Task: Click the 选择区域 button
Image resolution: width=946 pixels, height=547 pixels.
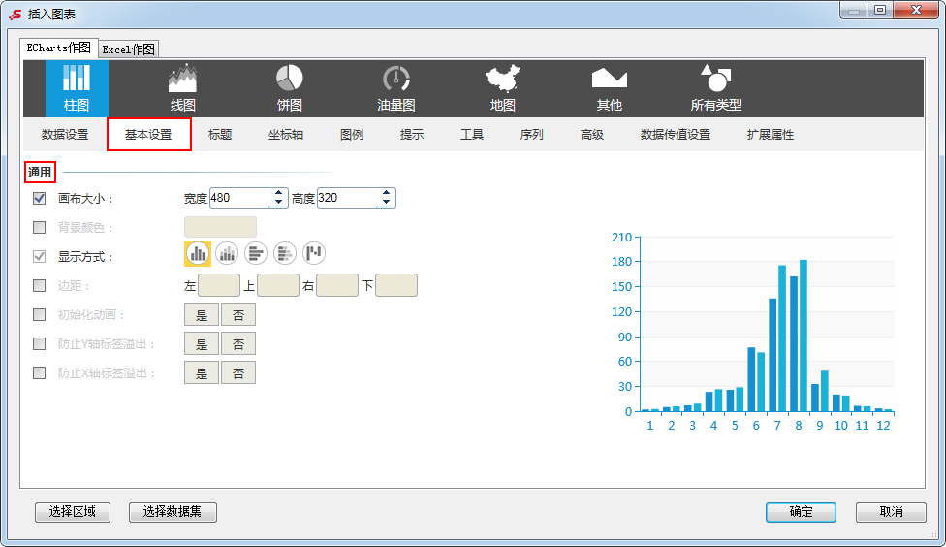Action: click(x=73, y=512)
